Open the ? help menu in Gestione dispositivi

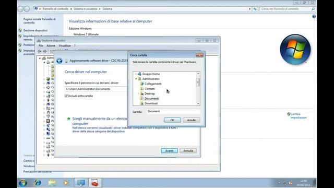pyautogui.click(x=75, y=45)
